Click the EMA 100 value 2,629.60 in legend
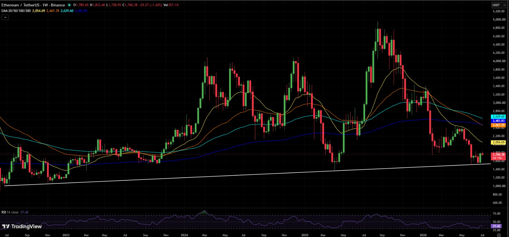 (x=67, y=11)
